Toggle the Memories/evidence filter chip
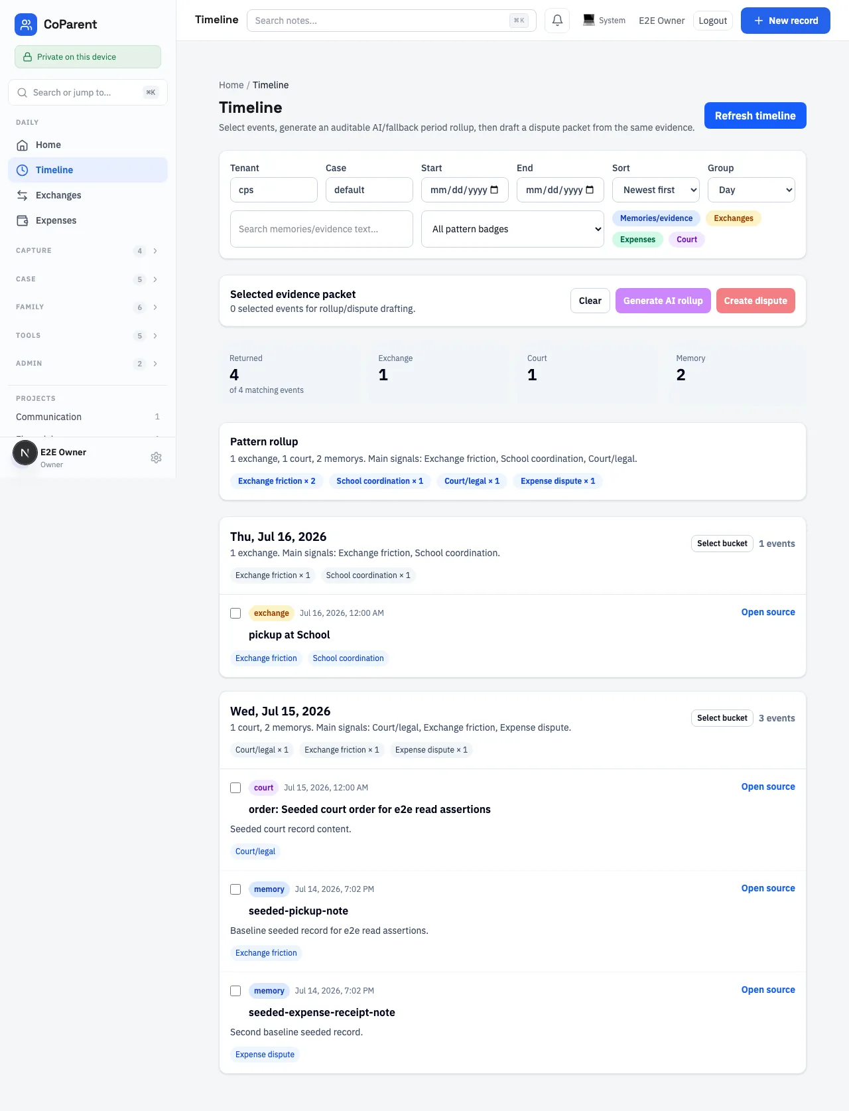Screen dimensions: 849x1111 (656, 218)
